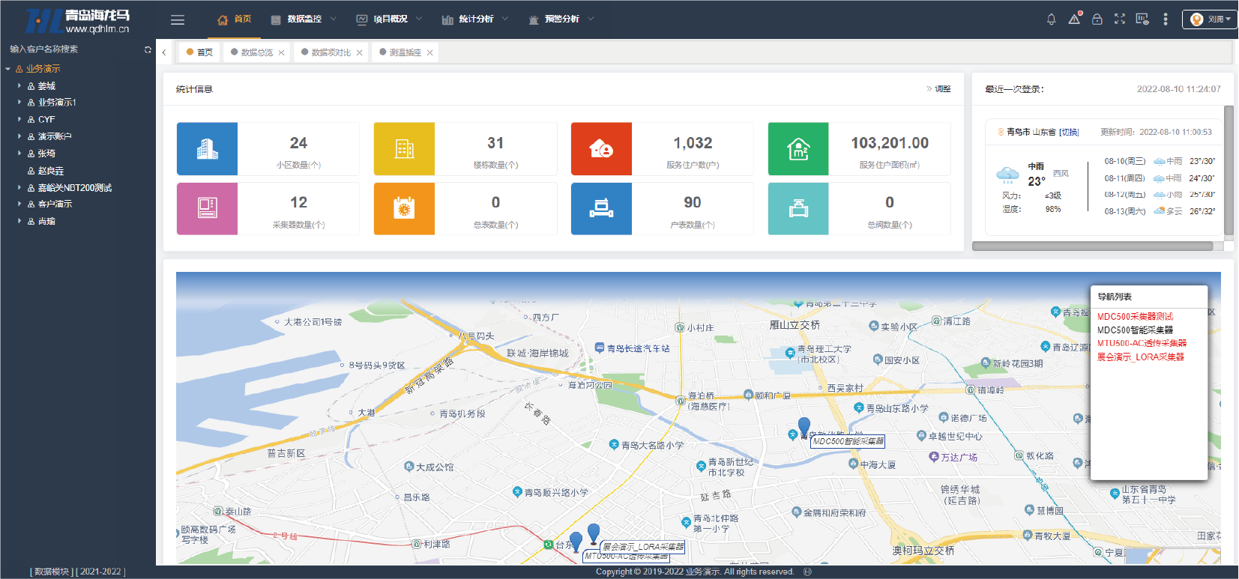Click the MDC500智能采集器 map marker pin

pyautogui.click(x=804, y=425)
